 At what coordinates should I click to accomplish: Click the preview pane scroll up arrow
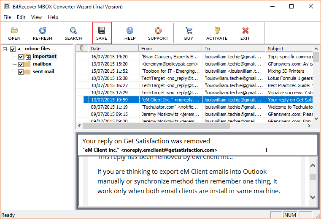(x=313, y=165)
